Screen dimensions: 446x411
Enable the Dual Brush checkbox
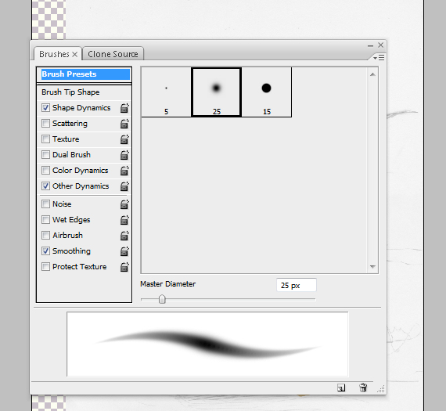point(45,154)
